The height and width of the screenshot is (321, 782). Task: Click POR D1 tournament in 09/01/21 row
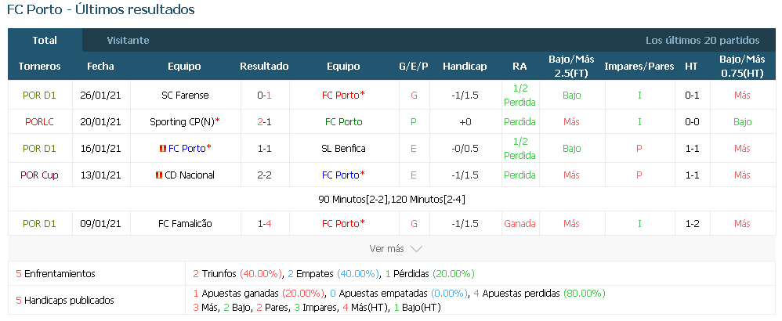click(39, 224)
